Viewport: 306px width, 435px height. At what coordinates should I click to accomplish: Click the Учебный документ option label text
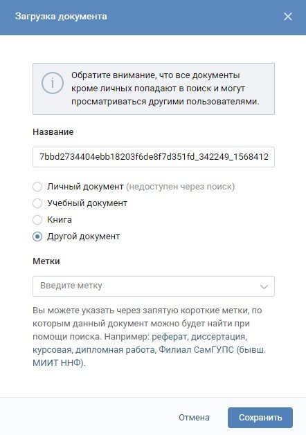point(87,203)
